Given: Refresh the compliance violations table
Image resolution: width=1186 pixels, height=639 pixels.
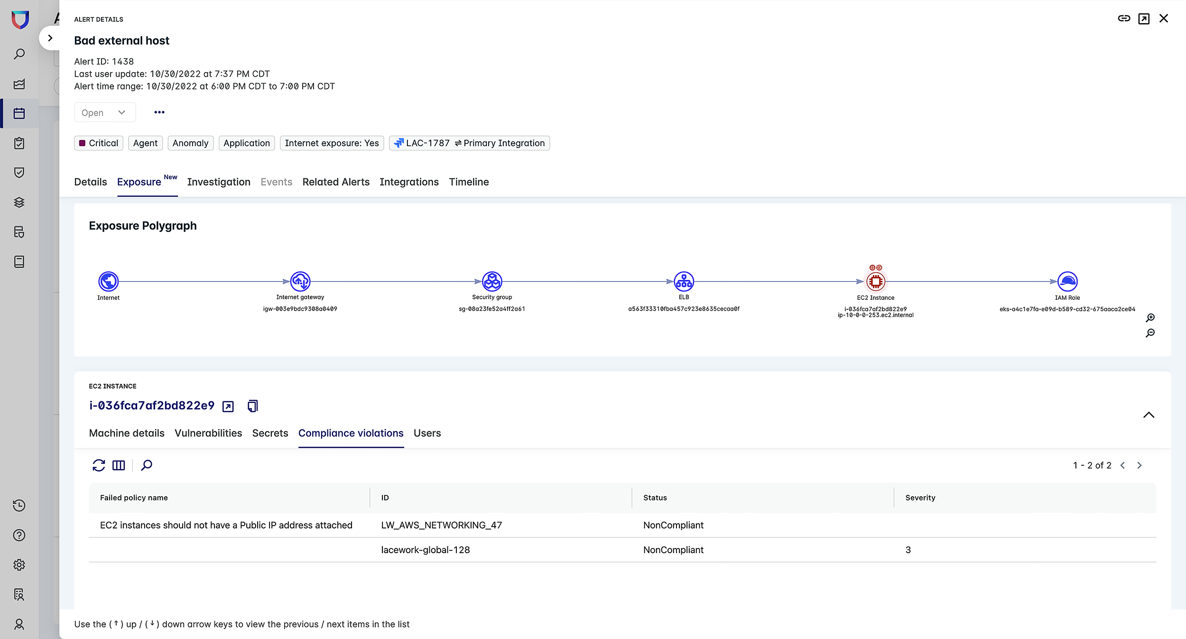Looking at the screenshot, I should click(99, 465).
